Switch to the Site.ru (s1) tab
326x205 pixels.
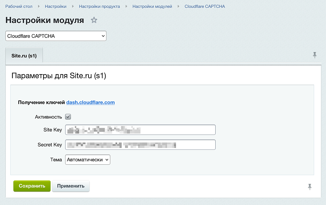[x=24, y=56]
